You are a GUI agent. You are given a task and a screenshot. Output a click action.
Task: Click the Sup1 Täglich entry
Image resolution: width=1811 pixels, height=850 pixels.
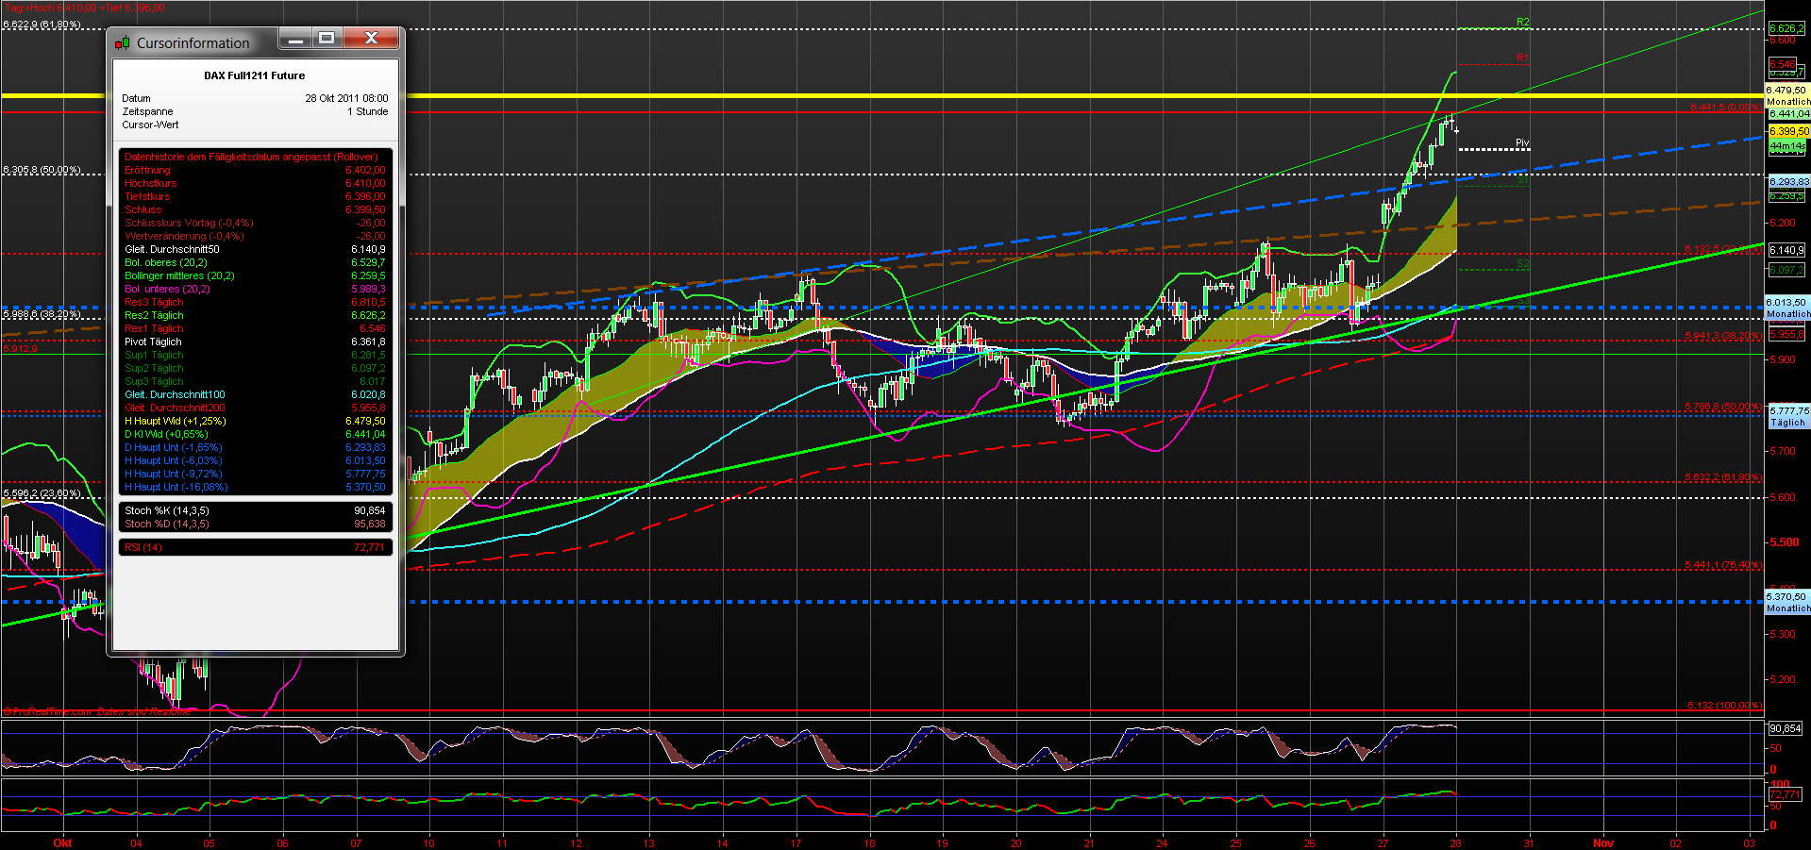[154, 355]
